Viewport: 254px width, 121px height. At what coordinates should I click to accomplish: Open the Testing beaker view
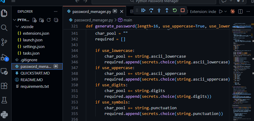4,100
